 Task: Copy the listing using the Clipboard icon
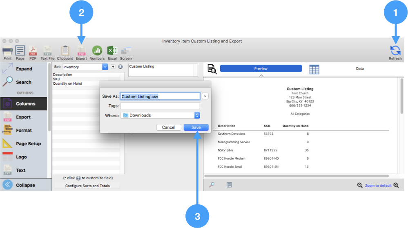point(65,51)
